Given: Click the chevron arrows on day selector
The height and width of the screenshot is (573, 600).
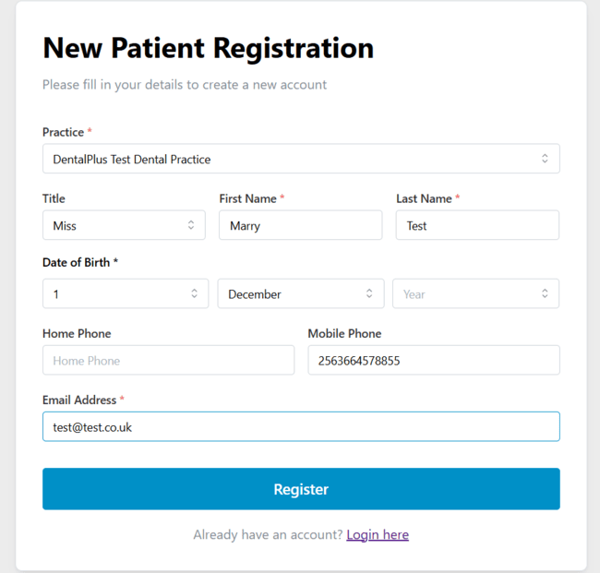Looking at the screenshot, I should point(194,293).
